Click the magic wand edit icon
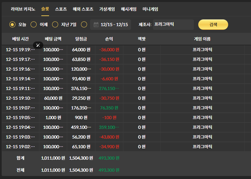 click(x=38, y=45)
